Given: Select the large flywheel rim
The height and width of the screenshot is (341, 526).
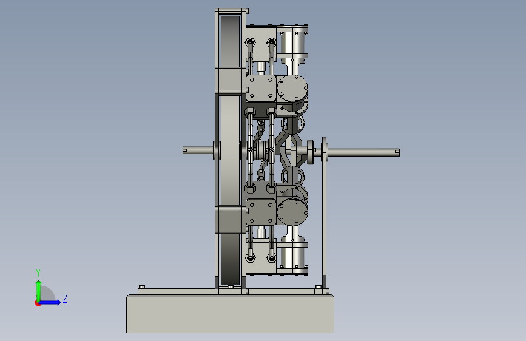Looking at the screenshot, I should pos(231,151).
